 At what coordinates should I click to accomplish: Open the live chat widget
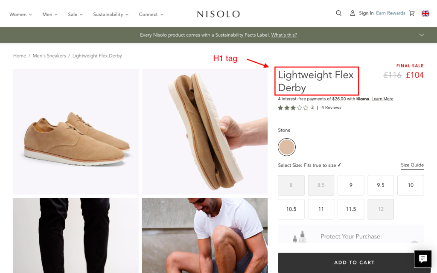pyautogui.click(x=423, y=259)
